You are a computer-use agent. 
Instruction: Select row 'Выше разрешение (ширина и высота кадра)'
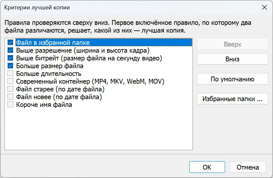click(x=83, y=50)
